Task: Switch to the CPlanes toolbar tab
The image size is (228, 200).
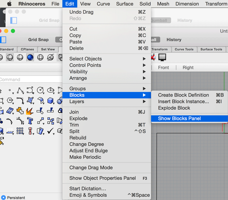Action: (27, 49)
